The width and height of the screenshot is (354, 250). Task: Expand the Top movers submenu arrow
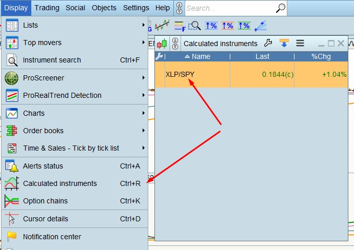point(143,43)
